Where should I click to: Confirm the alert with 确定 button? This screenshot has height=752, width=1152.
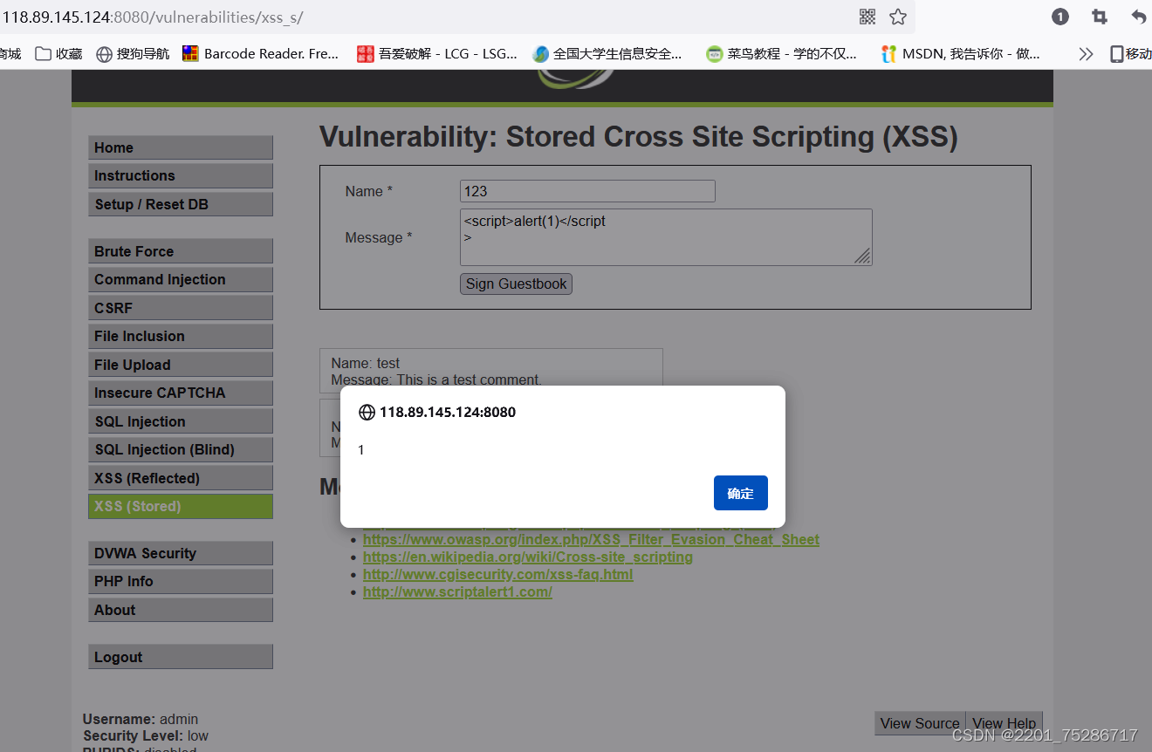(740, 493)
